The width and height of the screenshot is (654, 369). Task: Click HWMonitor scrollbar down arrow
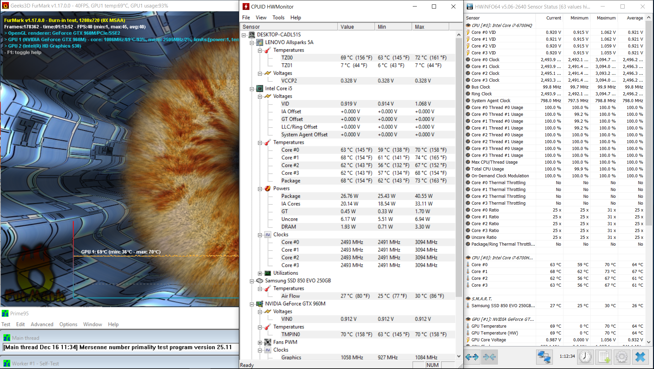pos(459,356)
